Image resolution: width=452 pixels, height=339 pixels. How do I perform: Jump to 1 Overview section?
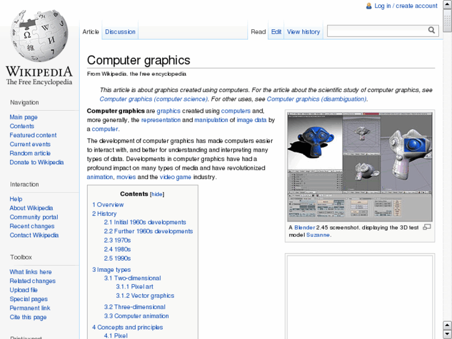[108, 205]
